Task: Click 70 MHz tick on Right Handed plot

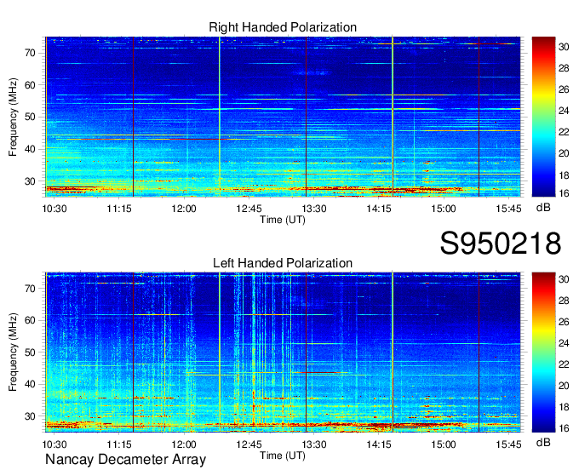Action: (x=31, y=53)
